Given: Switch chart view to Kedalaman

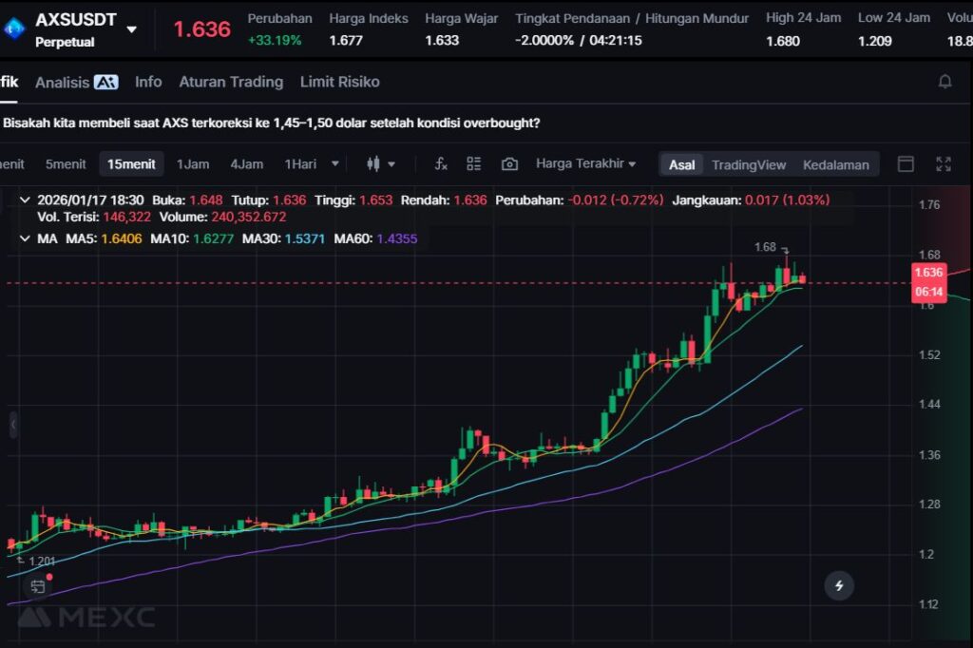Looking at the screenshot, I should 835,164.
